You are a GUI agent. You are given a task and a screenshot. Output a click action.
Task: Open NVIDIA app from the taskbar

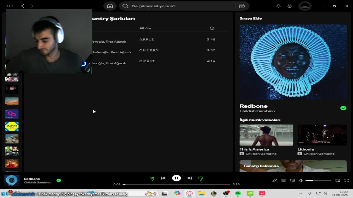click(250, 194)
